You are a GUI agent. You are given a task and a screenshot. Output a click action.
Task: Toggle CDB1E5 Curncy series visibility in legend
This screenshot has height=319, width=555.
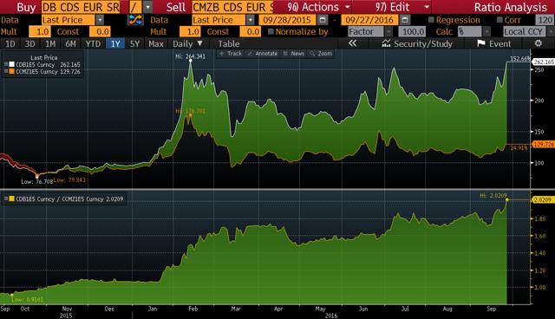pyautogui.click(x=6, y=64)
